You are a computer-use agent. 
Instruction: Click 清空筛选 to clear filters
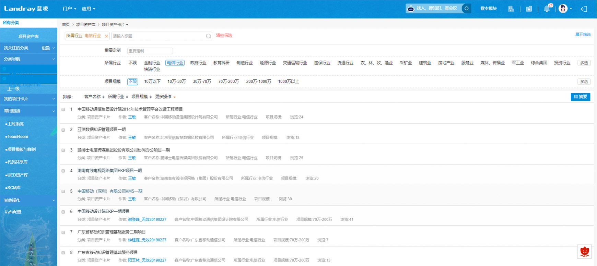(x=224, y=36)
